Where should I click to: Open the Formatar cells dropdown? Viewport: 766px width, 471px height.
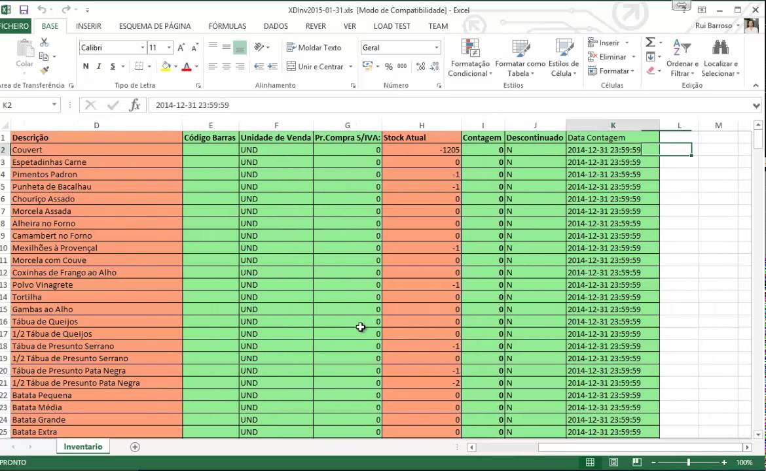[x=611, y=71]
